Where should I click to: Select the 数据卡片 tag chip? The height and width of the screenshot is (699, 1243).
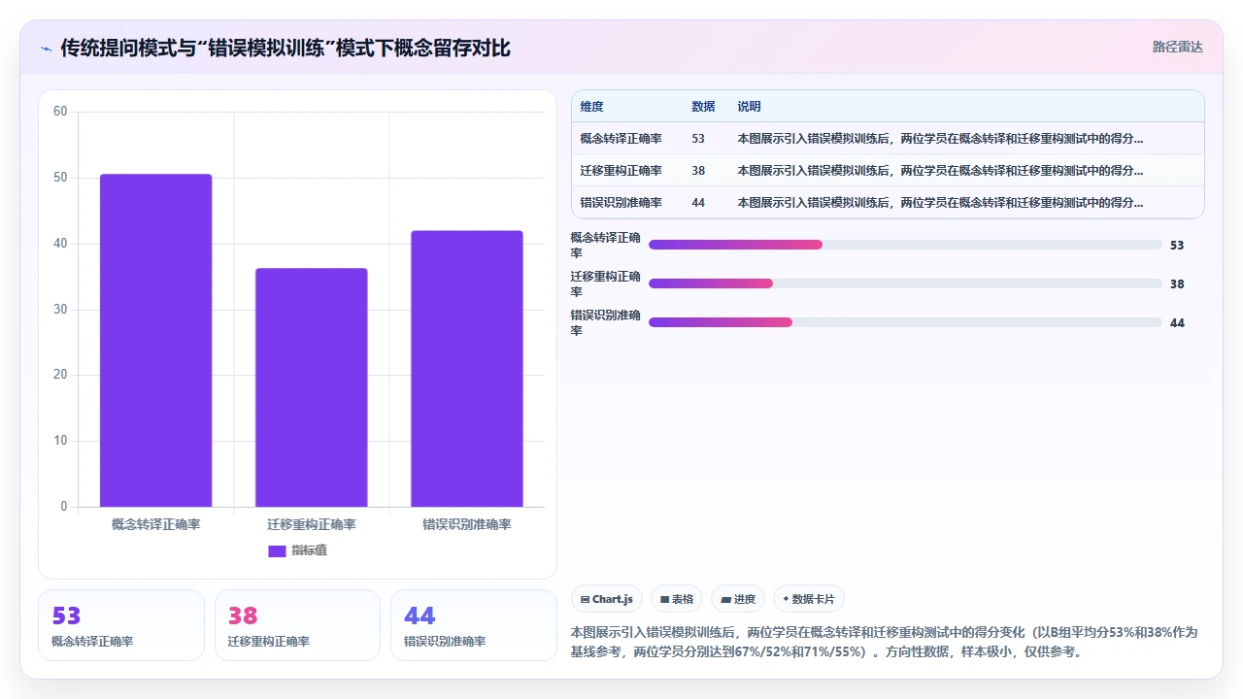pos(808,599)
